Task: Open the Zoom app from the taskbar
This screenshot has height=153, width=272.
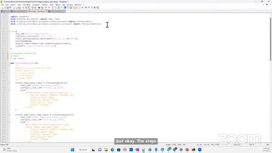Action: [x=200, y=150]
